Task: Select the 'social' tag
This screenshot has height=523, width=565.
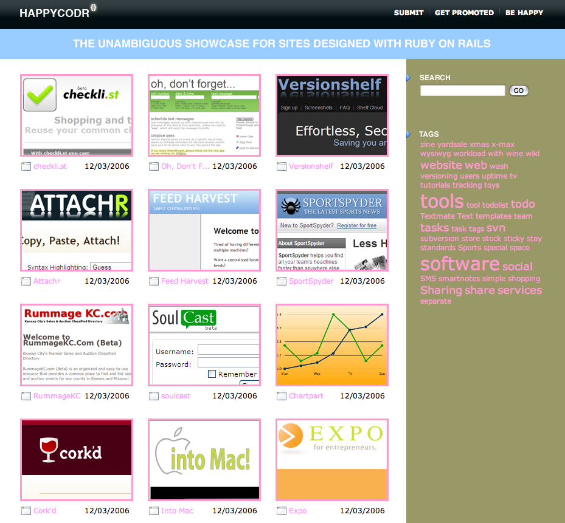Action: coord(518,267)
